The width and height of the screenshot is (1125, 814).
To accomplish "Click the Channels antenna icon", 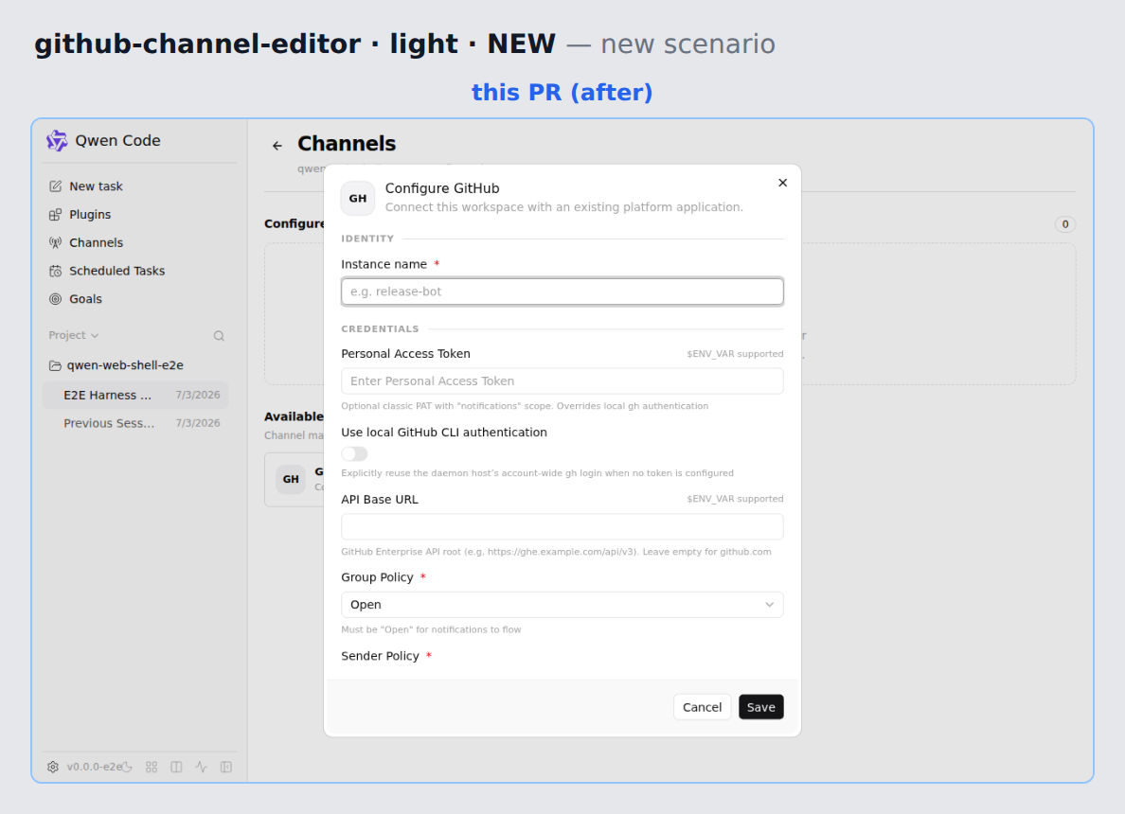I will point(55,242).
